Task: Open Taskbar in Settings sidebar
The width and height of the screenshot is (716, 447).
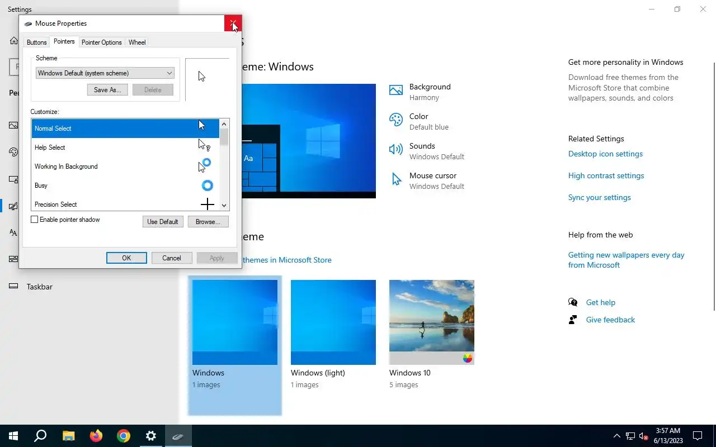Action: 39,287
